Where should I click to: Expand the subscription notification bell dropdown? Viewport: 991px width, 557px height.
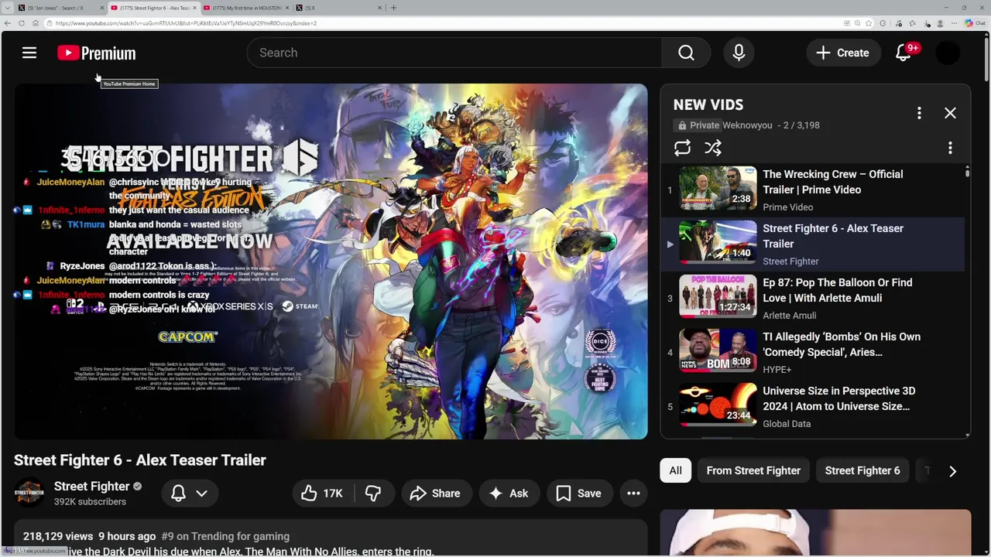click(x=190, y=493)
